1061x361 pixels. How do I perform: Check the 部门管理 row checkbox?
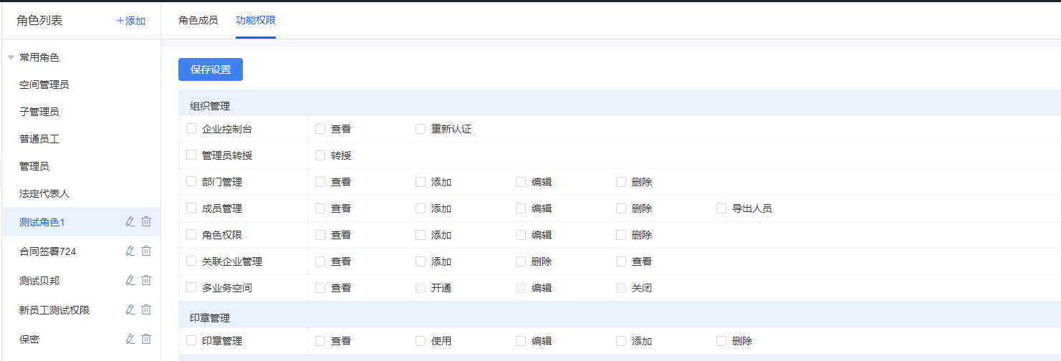pos(191,182)
